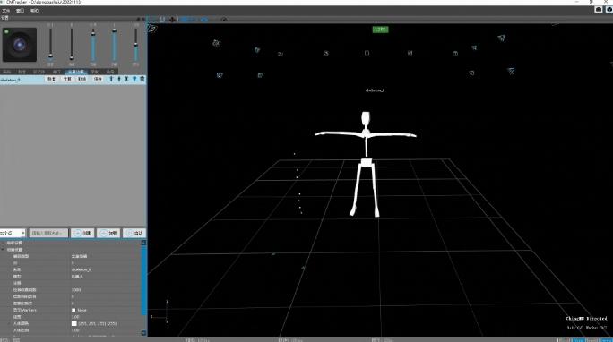Open the first menu in menu bar
Image resolution: width=613 pixels, height=342 pixels.
pyautogui.click(x=6, y=11)
